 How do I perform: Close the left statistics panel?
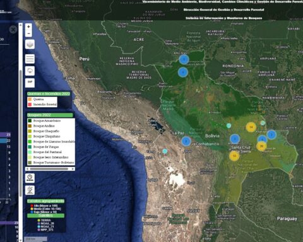tap(13, 30)
